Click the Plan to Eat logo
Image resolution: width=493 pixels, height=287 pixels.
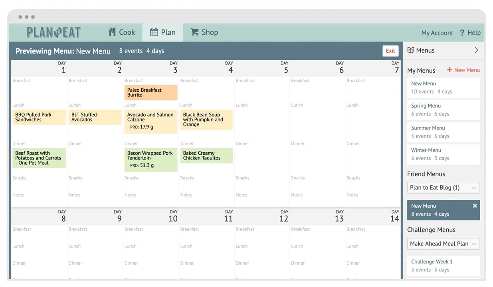[54, 32]
